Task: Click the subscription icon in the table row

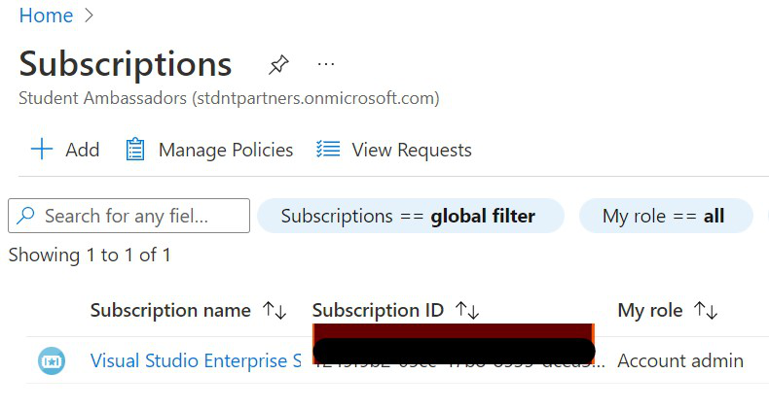Action: 51,361
